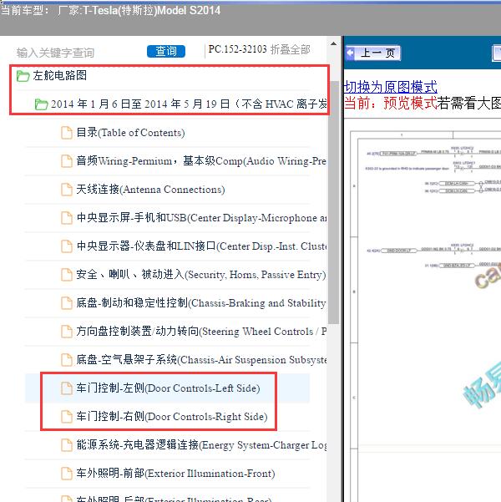501x502 pixels.
Task: Open Door Controls-Right Side document icon
Action: [x=67, y=417]
